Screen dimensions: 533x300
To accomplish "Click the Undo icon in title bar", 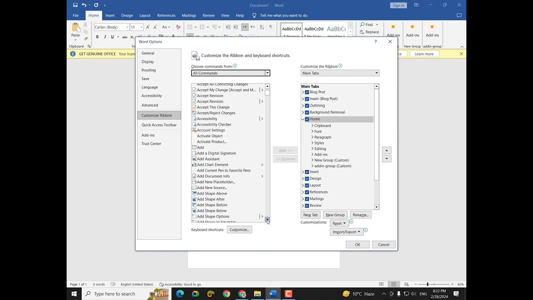I will tap(84, 5).
